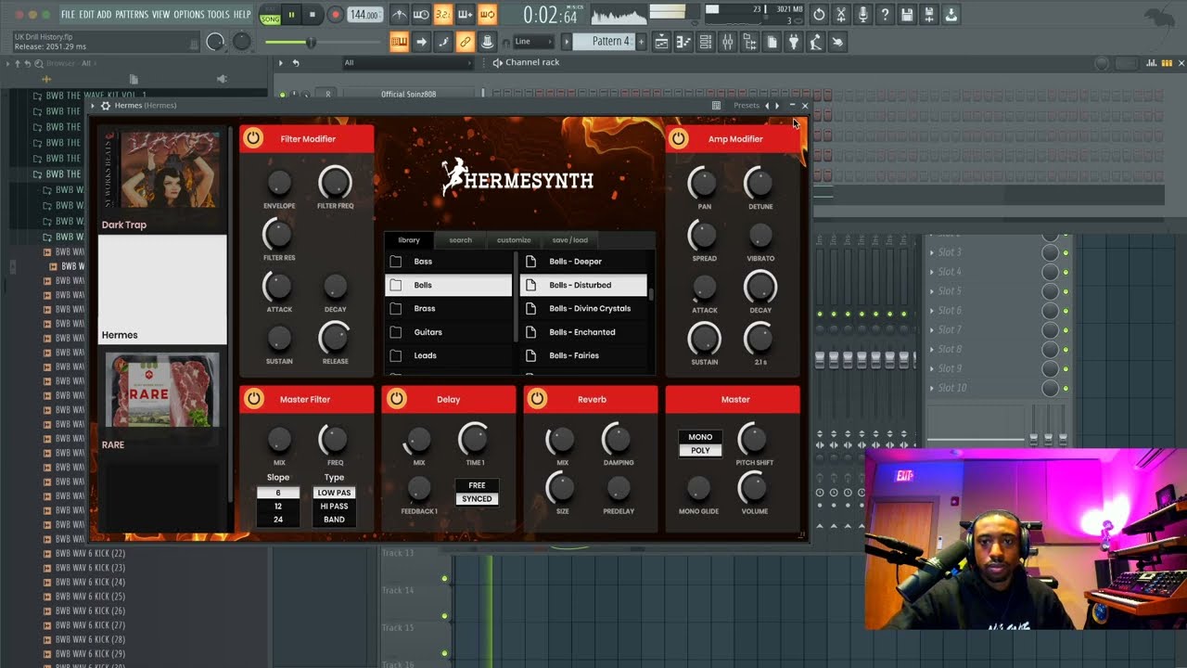Open the FILE menu
1187x668 pixels.
(x=68, y=15)
